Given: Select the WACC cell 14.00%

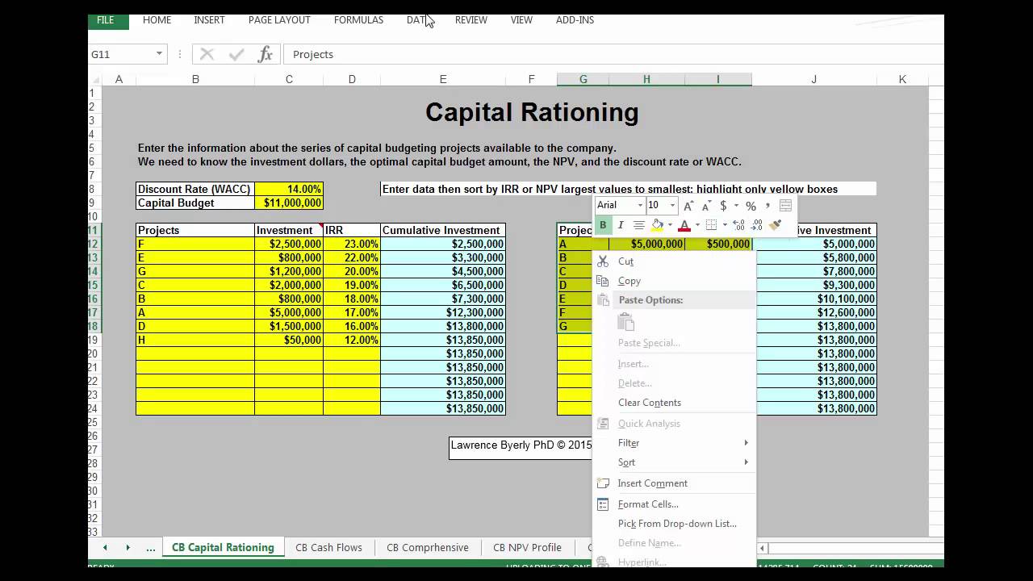Looking at the screenshot, I should (x=289, y=189).
